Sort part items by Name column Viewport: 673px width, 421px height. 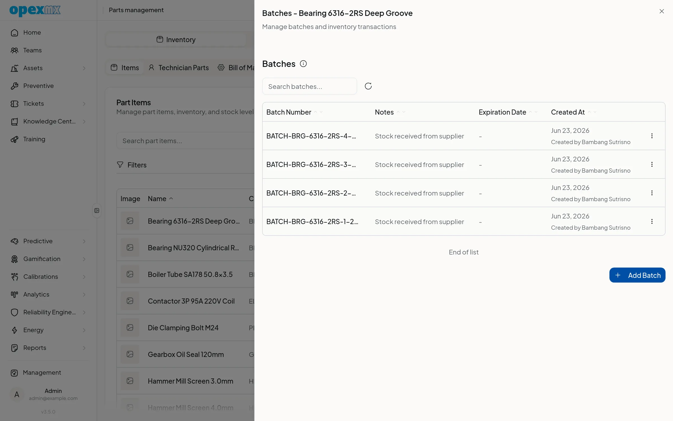tap(160, 199)
